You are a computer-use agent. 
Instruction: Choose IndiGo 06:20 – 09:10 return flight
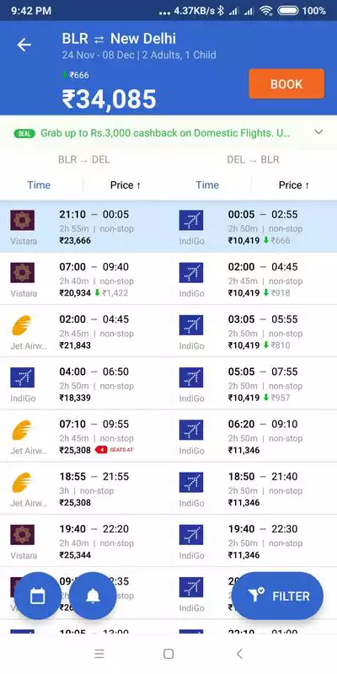[253, 436]
